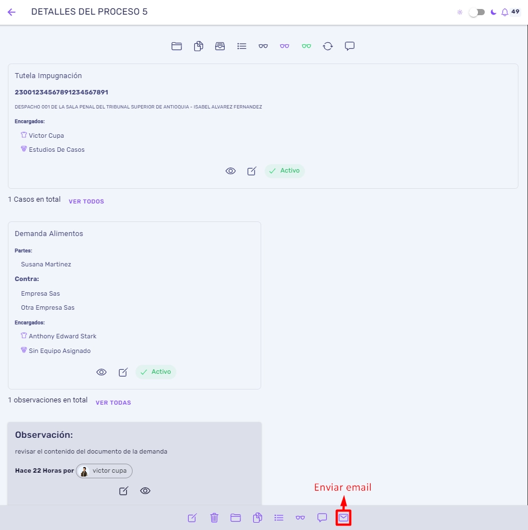Open the list icon in bottom bar
This screenshot has height=530, width=528.
tap(279, 518)
